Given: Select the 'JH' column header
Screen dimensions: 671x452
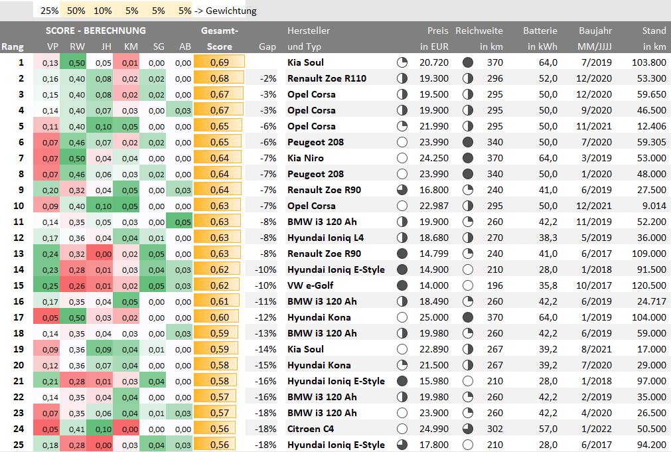Looking at the screenshot, I should (x=106, y=46).
